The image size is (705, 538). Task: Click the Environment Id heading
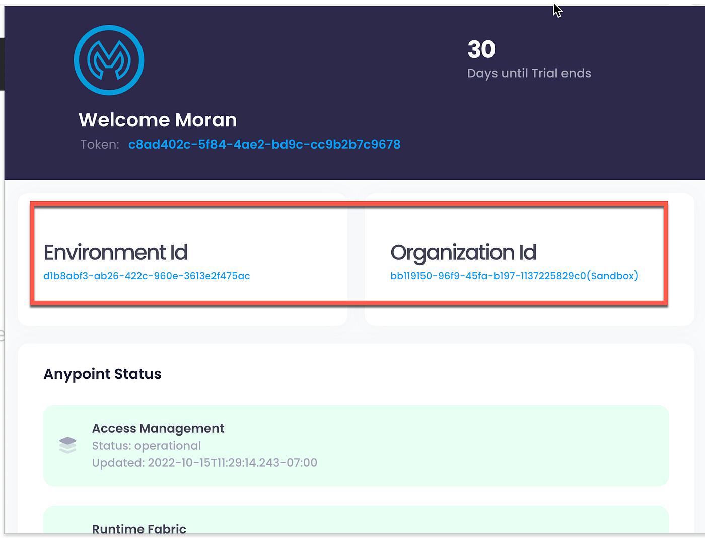pos(115,252)
